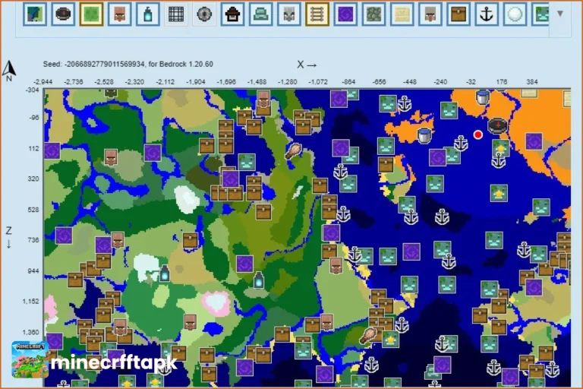Click the North compass arrow icon

pyautogui.click(x=9, y=71)
